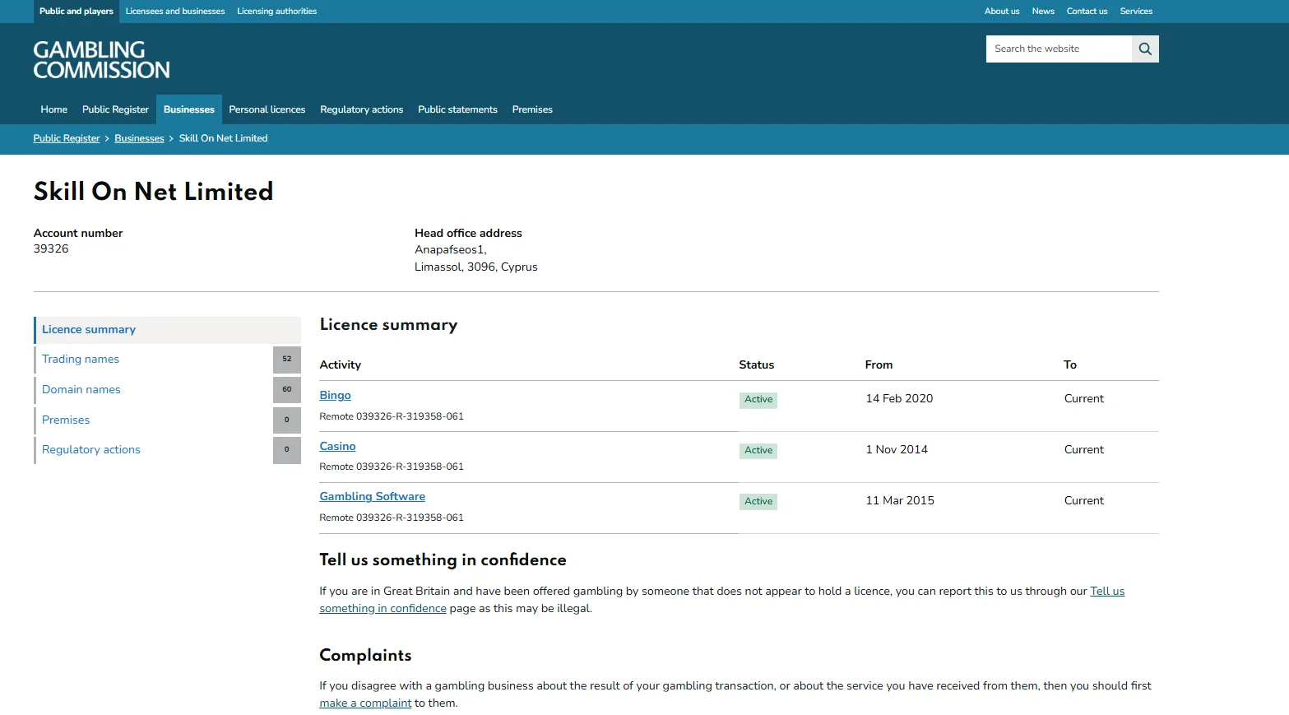Open the Services link in header
This screenshot has width=1289, height=715.
pyautogui.click(x=1136, y=12)
